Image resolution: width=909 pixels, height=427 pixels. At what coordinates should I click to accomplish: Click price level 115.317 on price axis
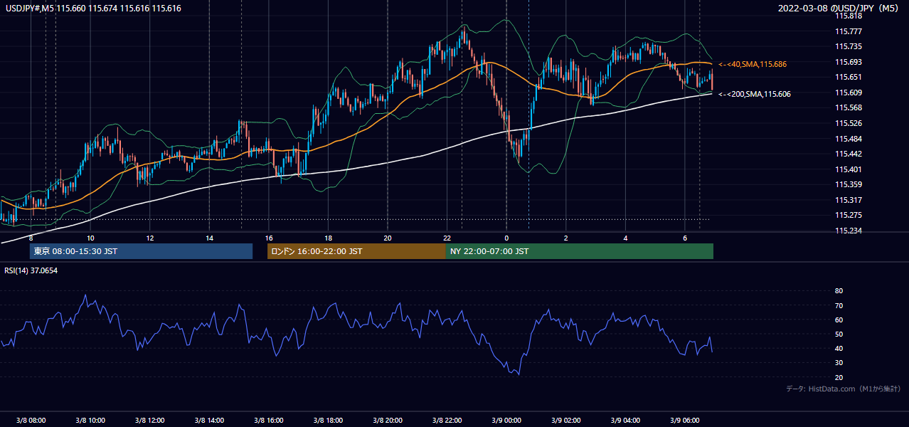pos(847,200)
